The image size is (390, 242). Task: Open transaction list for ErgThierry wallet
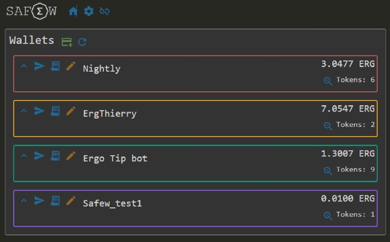[55, 111]
